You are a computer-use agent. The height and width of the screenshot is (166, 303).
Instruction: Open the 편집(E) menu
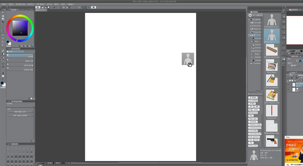(11, 4)
